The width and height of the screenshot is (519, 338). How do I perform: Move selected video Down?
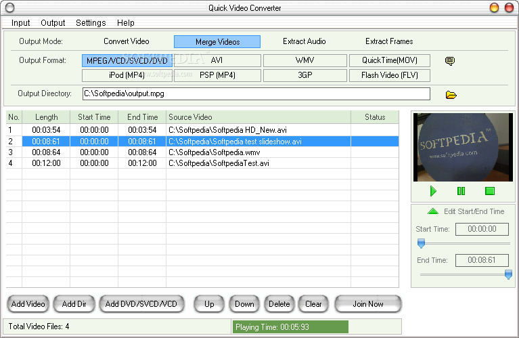tap(244, 304)
